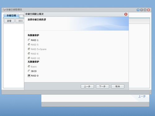Click the storage manager app icon in title bar
The height and width of the screenshot is (116, 155).
pos(4,10)
